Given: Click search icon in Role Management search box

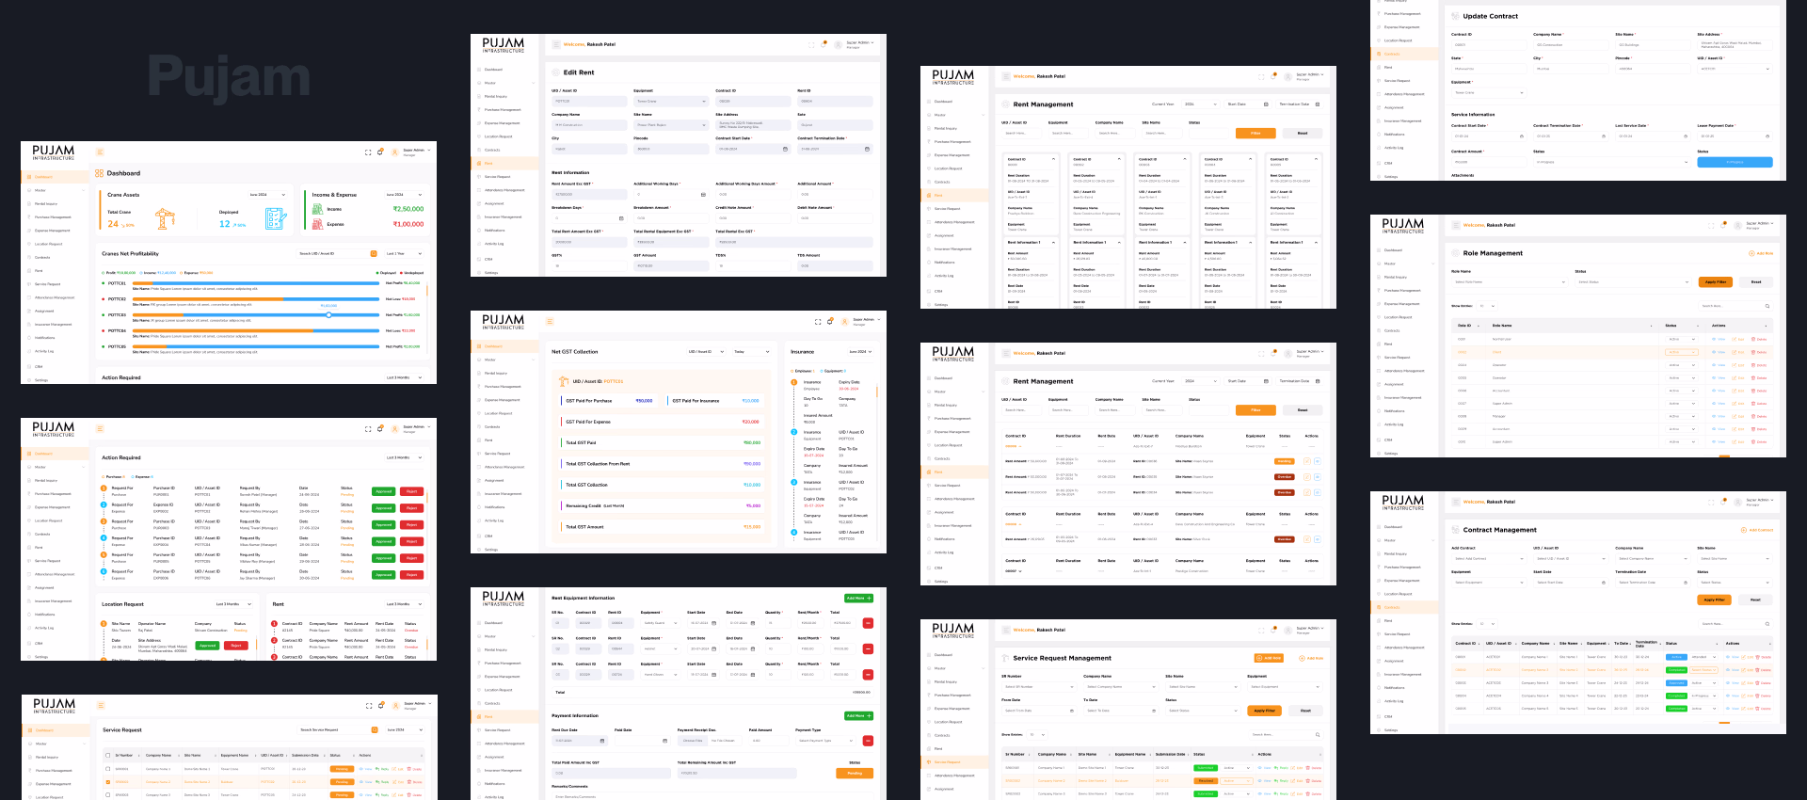Looking at the screenshot, I should (1767, 306).
